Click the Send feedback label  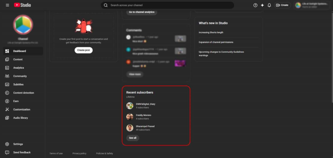pos(22,152)
